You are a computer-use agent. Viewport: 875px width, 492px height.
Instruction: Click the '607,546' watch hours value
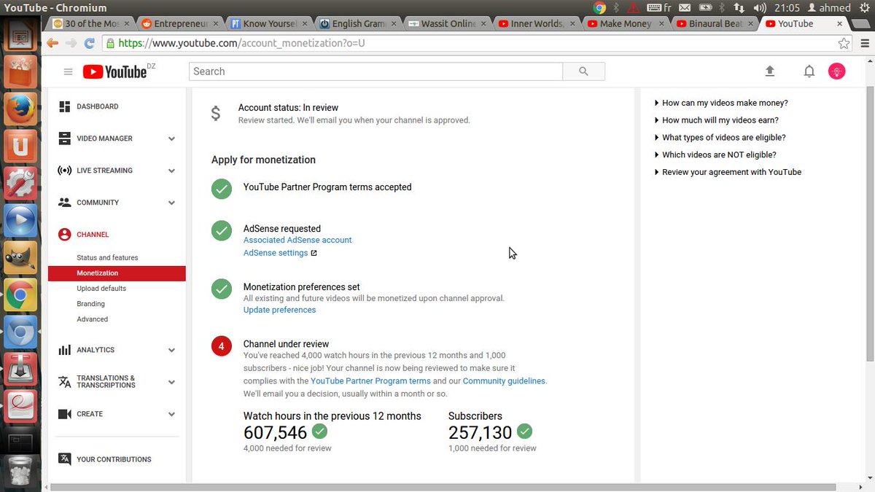click(275, 433)
